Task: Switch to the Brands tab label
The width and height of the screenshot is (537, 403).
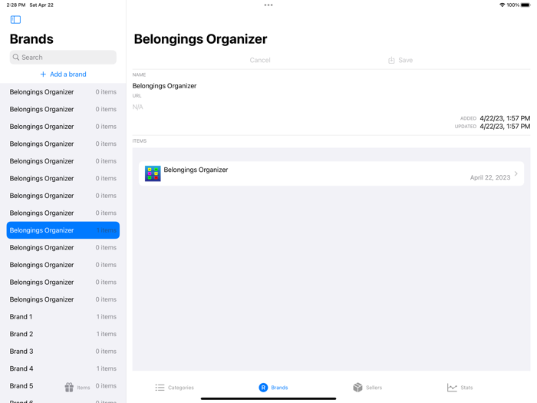Action: (279, 387)
